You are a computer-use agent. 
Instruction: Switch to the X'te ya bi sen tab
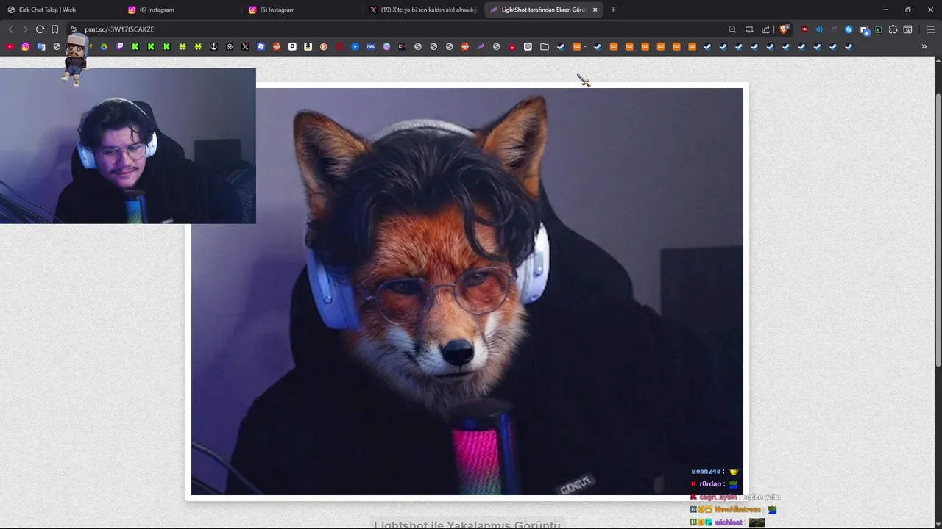coord(423,10)
